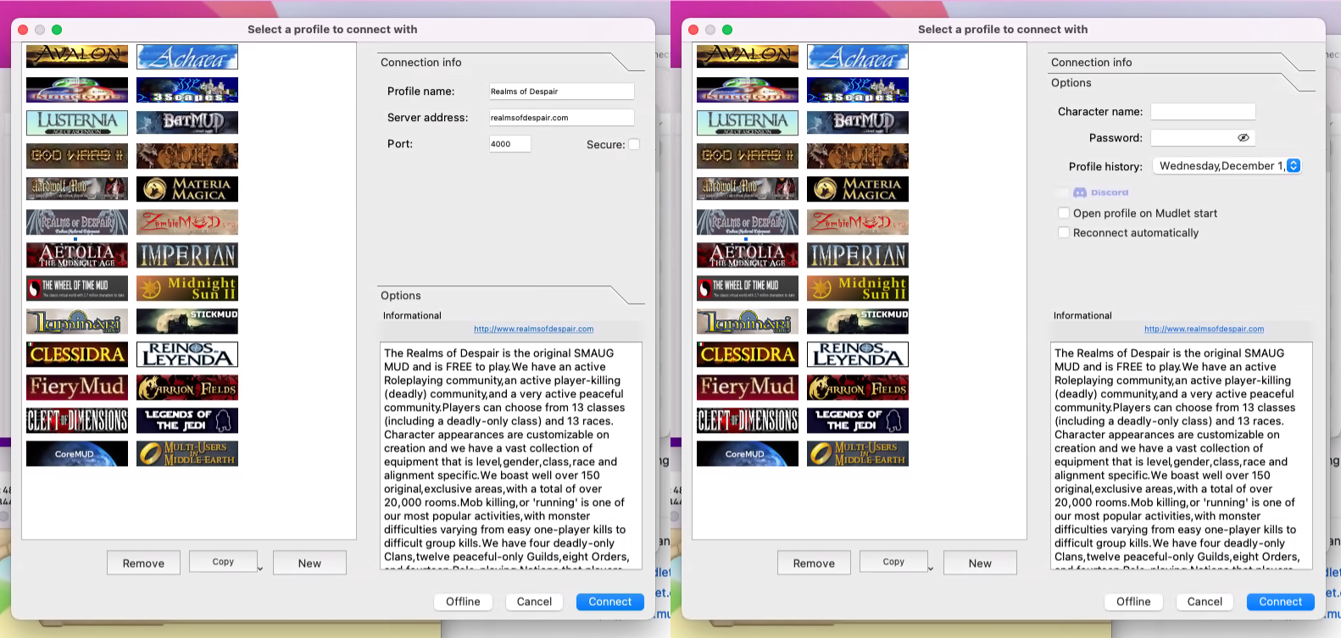Expand Copy options arrow in left window
The image size is (1341, 638).
(x=260, y=569)
